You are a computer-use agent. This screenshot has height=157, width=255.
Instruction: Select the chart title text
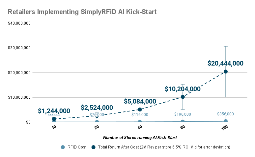(82, 12)
